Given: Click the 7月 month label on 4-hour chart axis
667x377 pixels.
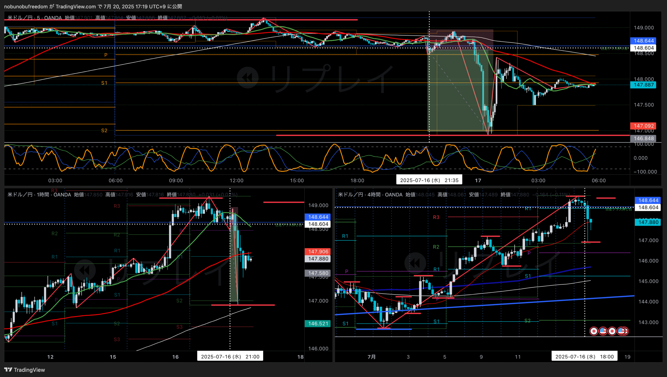Looking at the screenshot, I should click(x=372, y=357).
